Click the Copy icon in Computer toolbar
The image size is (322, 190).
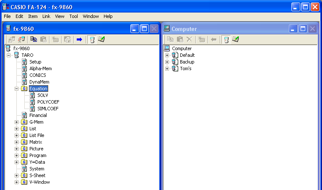(x=170, y=39)
